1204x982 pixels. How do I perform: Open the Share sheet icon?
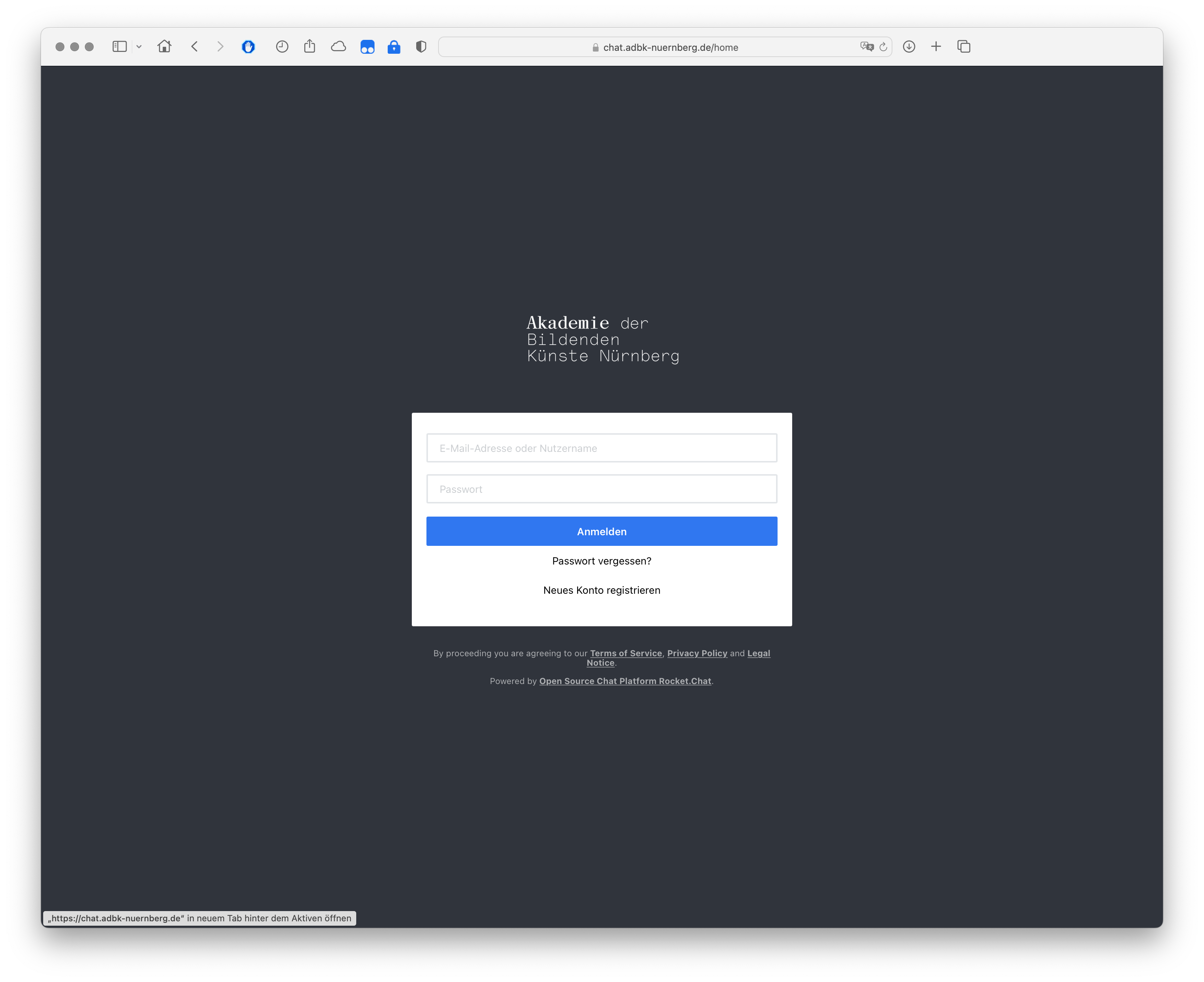tap(309, 46)
